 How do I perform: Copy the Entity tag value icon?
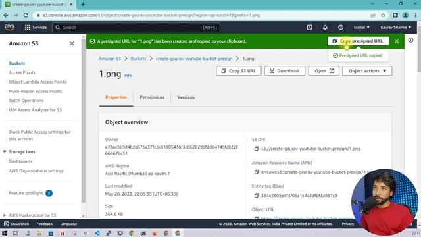click(x=257, y=196)
